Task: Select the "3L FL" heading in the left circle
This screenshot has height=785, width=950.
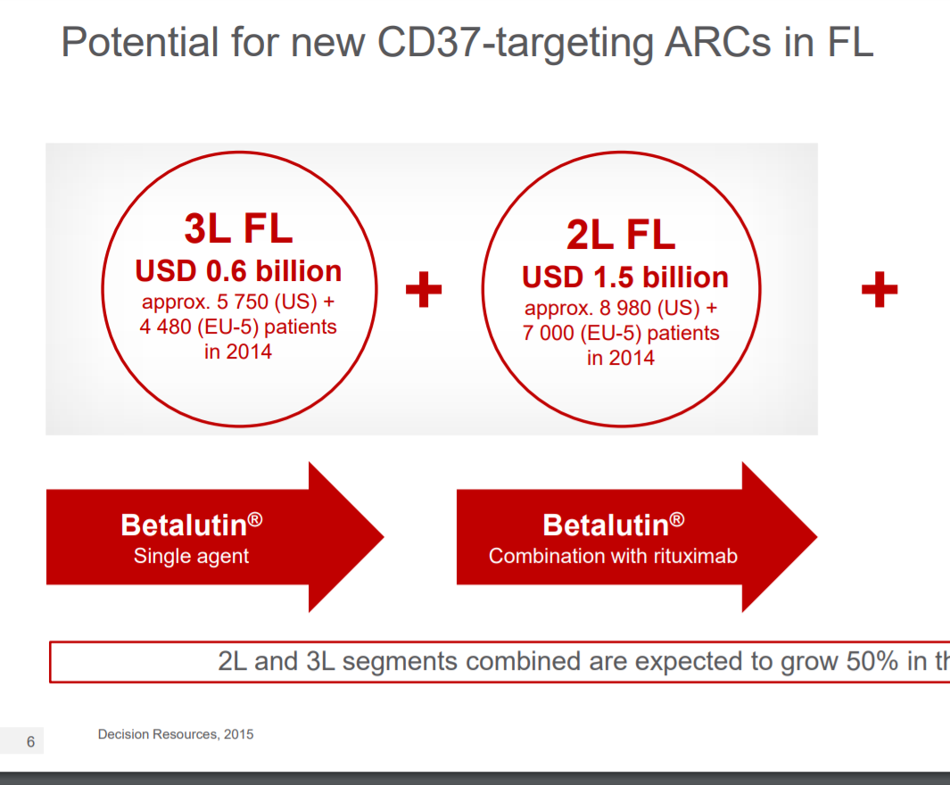Action: (239, 229)
